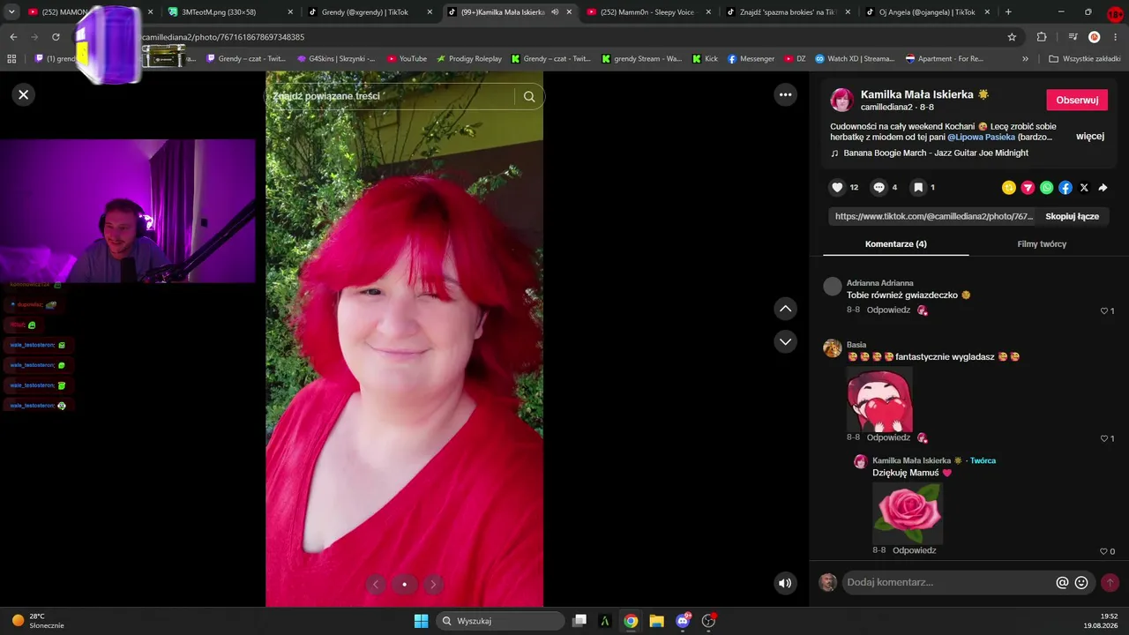1129x635 pixels.
Task: Go back to the previous page
Action: point(13,37)
